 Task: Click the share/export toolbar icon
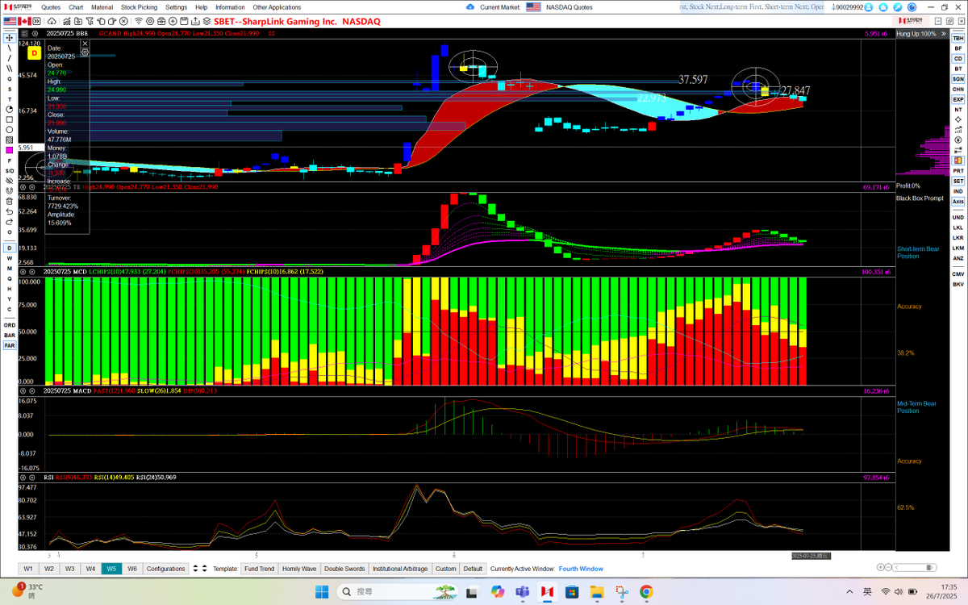(195, 21)
